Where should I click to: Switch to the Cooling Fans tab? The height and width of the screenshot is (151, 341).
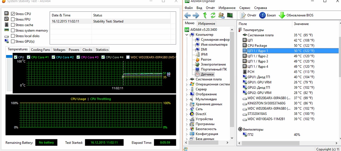click(40, 50)
